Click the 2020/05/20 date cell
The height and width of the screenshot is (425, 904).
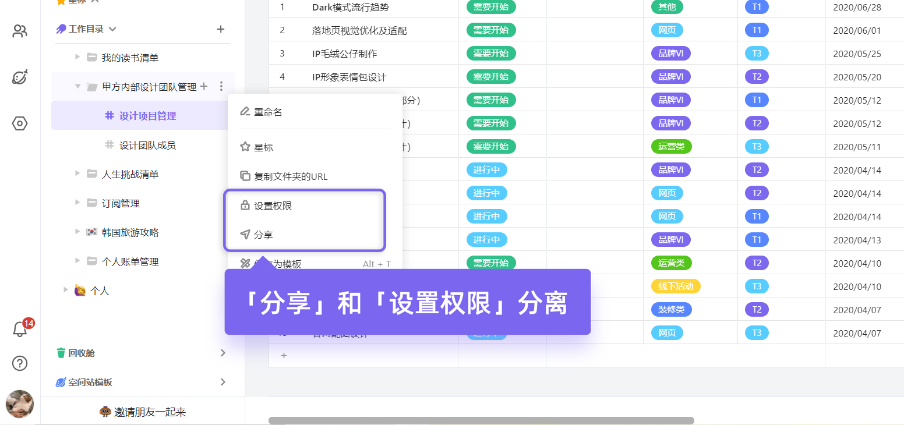pyautogui.click(x=857, y=77)
